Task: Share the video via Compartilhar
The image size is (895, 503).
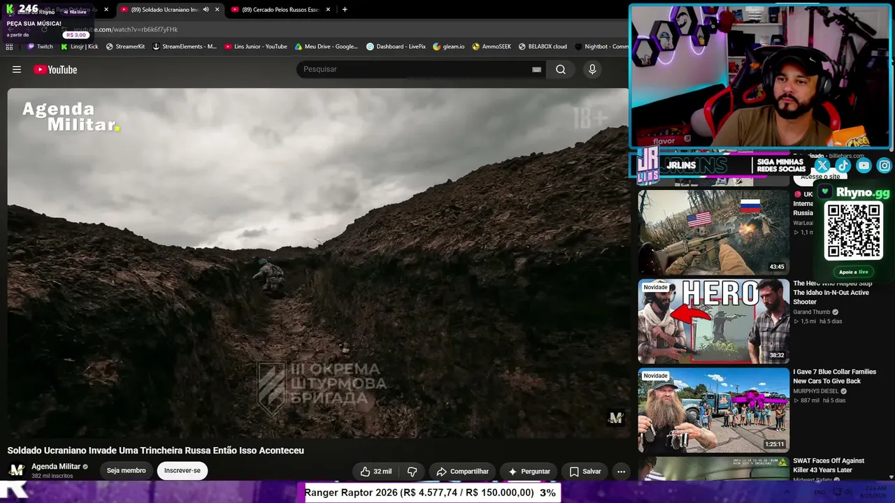Action: [462, 472]
